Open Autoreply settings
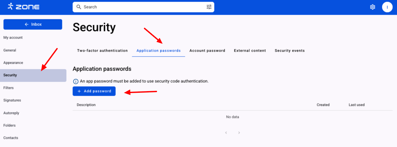This screenshot has height=147, width=397. click(11, 113)
